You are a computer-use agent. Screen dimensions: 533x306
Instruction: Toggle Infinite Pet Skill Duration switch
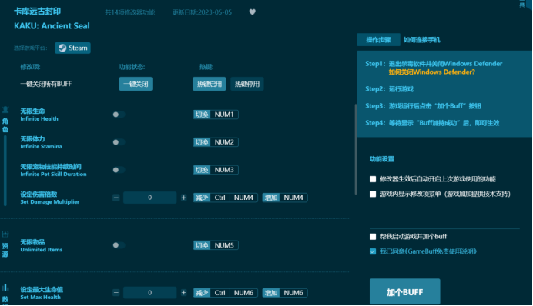(119, 170)
